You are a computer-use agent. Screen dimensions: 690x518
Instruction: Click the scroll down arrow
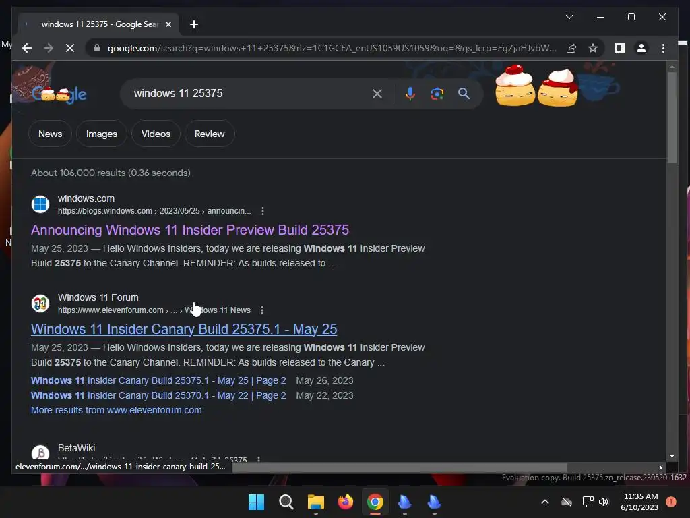coord(672,456)
